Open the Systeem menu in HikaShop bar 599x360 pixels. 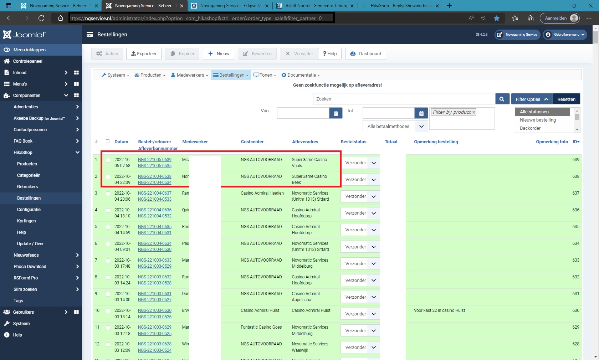116,75
